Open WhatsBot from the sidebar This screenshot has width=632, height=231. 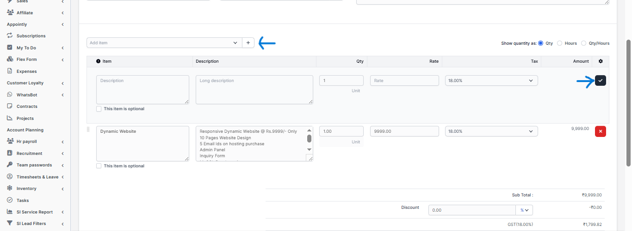26,95
